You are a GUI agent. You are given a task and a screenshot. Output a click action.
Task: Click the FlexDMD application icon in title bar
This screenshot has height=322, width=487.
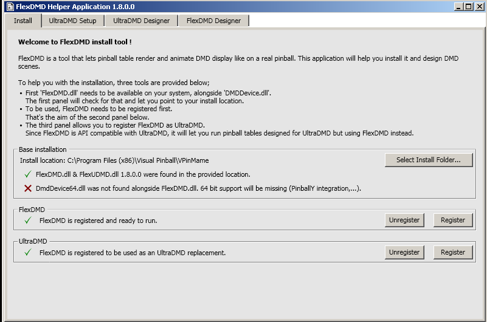point(10,7)
